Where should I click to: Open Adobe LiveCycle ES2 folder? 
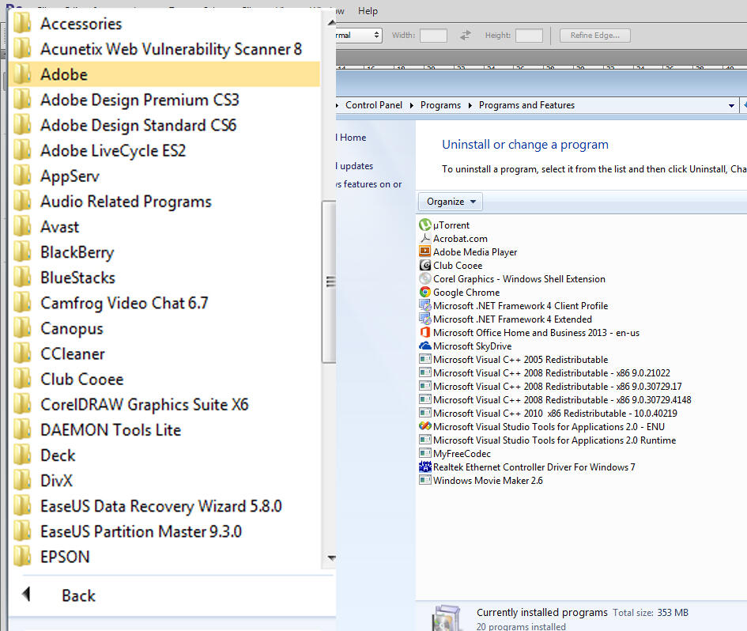pos(164,150)
